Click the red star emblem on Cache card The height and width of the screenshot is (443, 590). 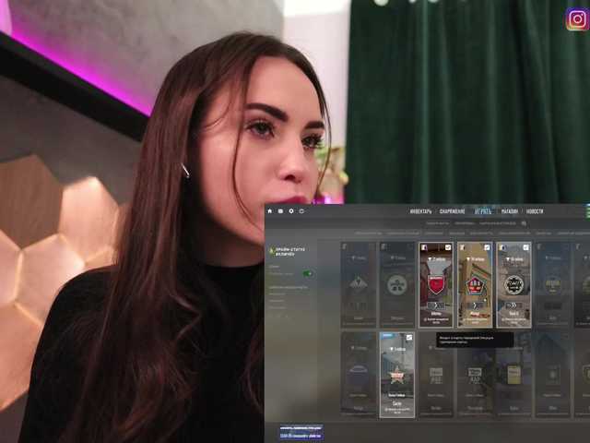pos(397,376)
